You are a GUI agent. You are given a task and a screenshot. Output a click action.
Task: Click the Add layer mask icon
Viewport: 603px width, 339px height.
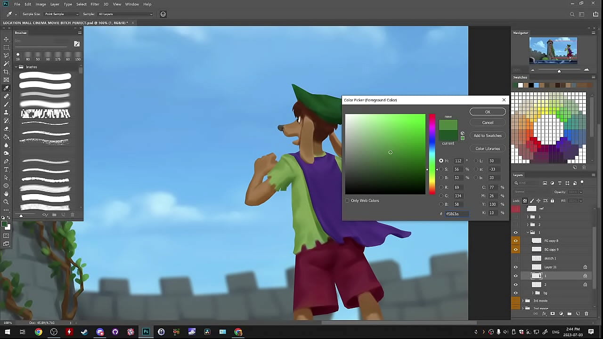point(553,314)
